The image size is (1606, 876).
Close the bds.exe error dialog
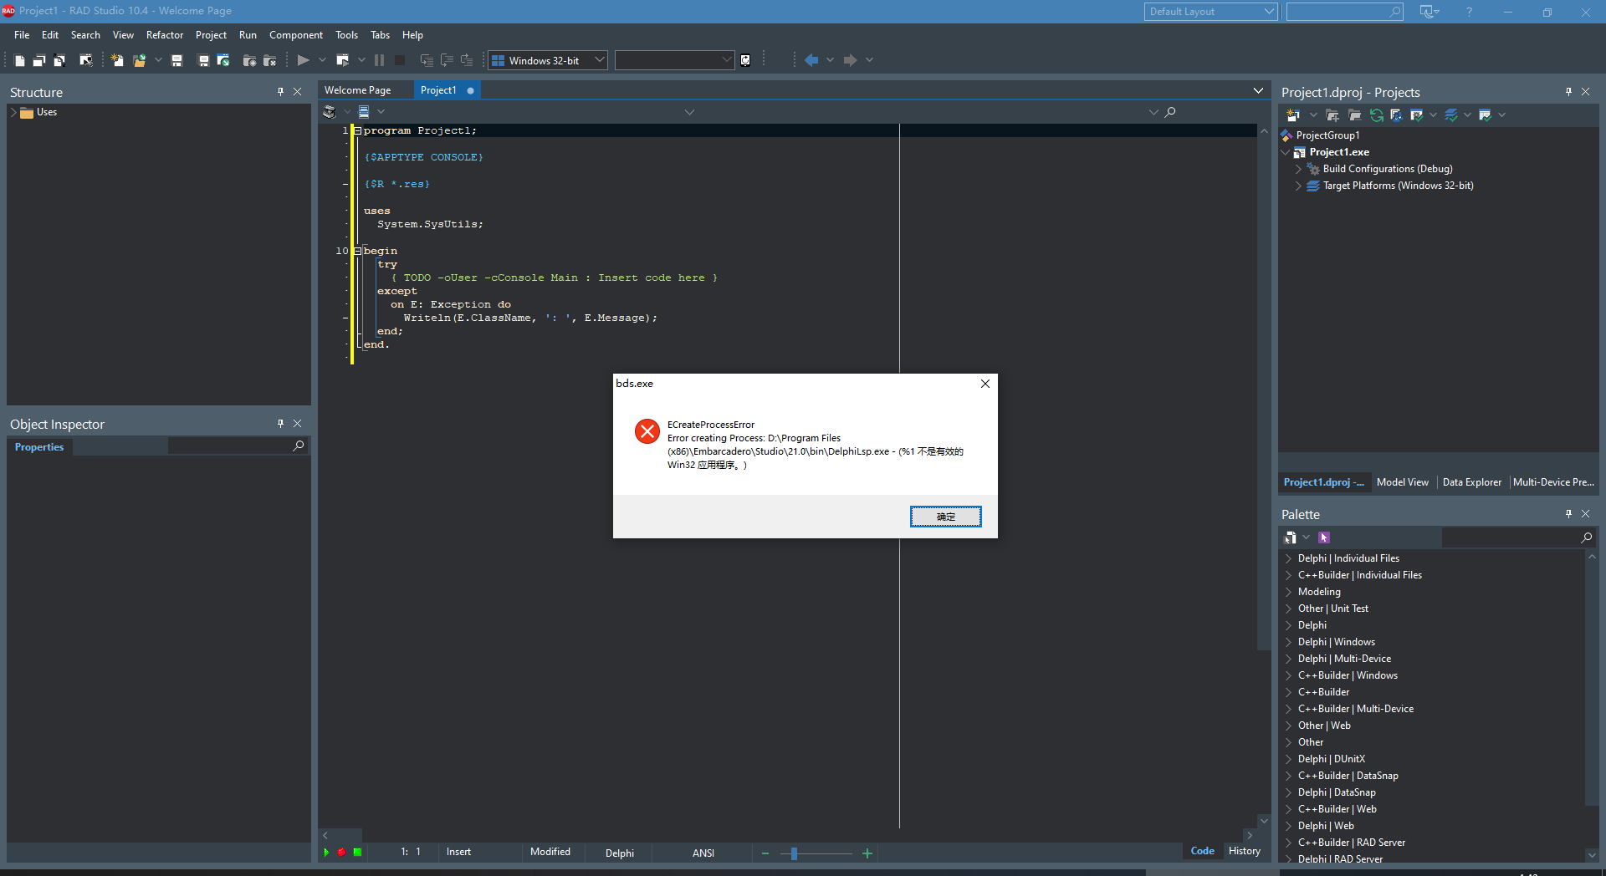click(x=985, y=384)
